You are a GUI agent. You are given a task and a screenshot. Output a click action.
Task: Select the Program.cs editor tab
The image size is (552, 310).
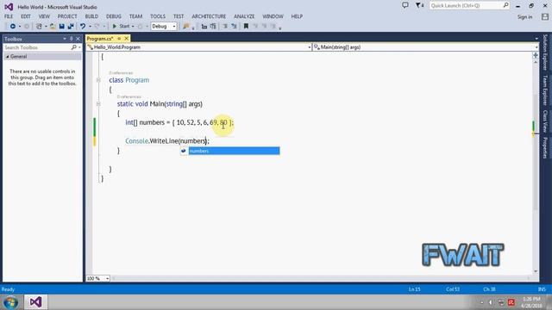(100, 39)
